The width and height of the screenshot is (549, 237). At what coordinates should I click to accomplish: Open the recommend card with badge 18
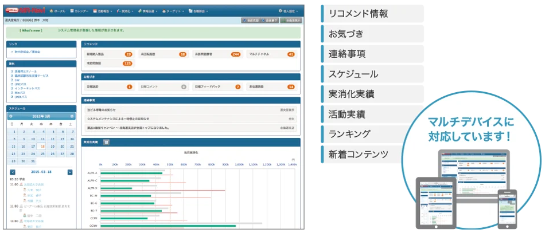(163, 54)
